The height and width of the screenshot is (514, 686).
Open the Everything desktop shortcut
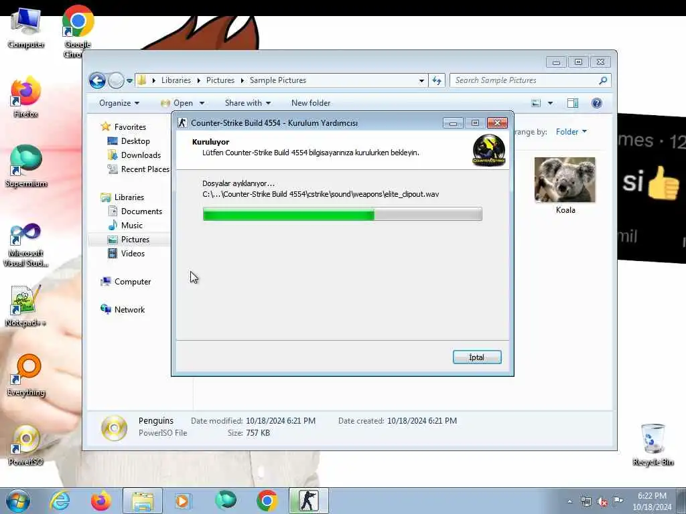[26, 375]
